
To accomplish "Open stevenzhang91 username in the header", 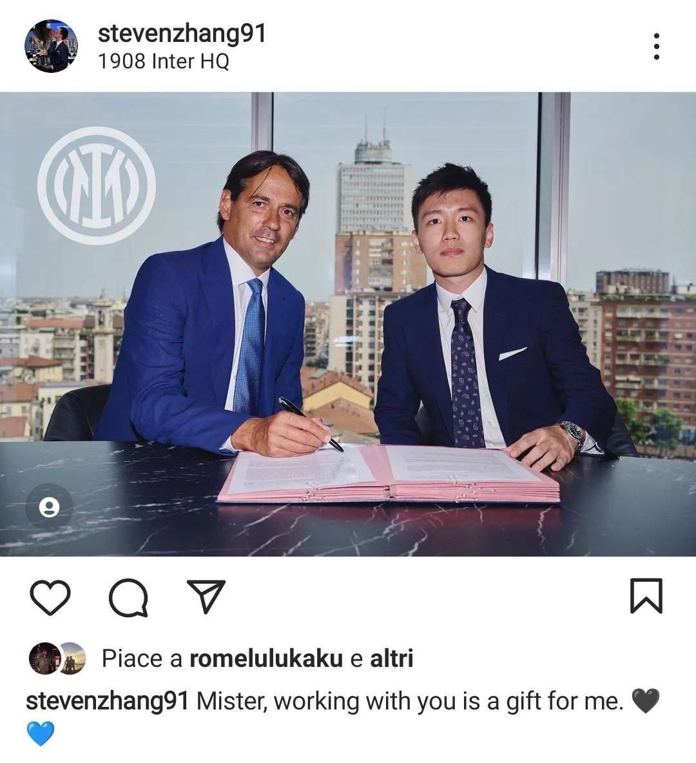I will pos(182,34).
